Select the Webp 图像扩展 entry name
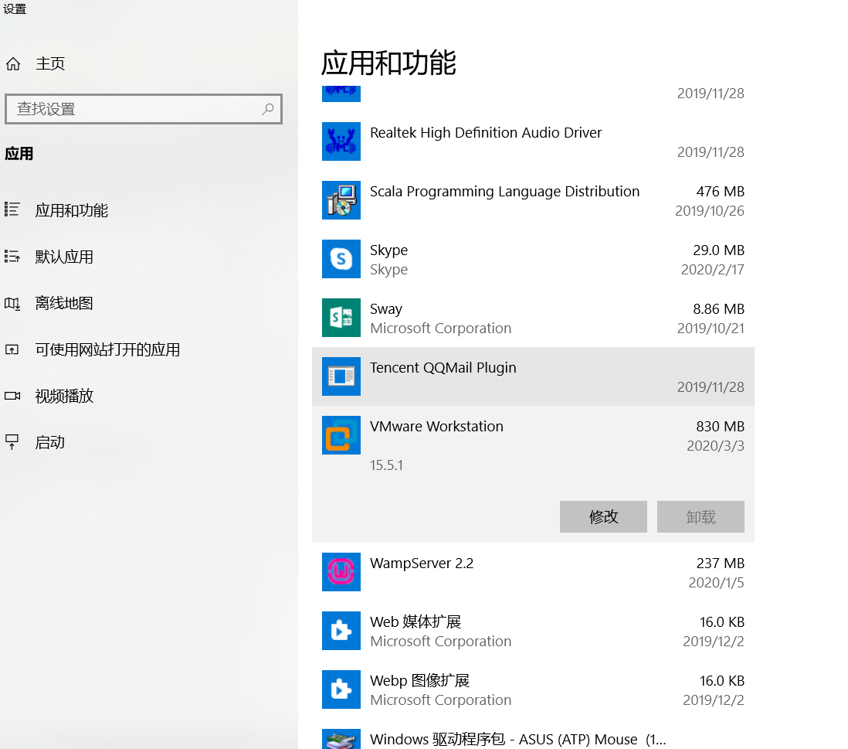The image size is (848, 749). (419, 681)
